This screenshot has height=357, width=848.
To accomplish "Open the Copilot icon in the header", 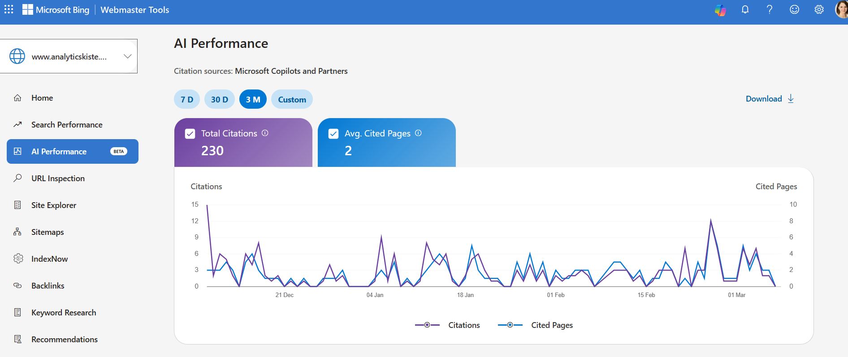I will 720,10.
